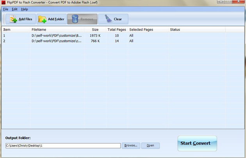Click the All selected pages cell in row 2

coord(131,41)
